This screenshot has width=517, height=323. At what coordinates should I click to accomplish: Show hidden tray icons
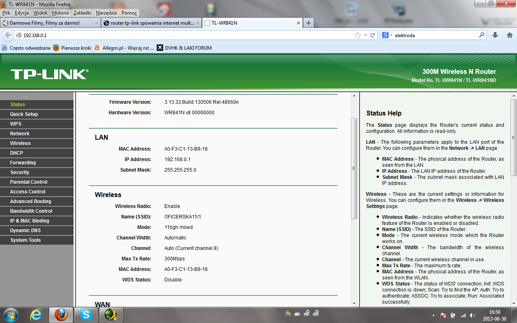click(434, 315)
